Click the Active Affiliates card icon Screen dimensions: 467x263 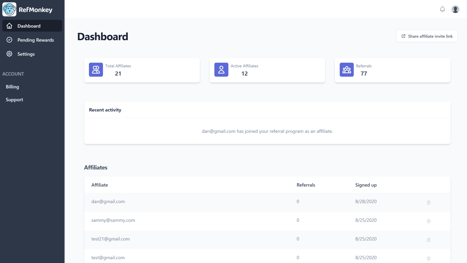click(x=221, y=70)
